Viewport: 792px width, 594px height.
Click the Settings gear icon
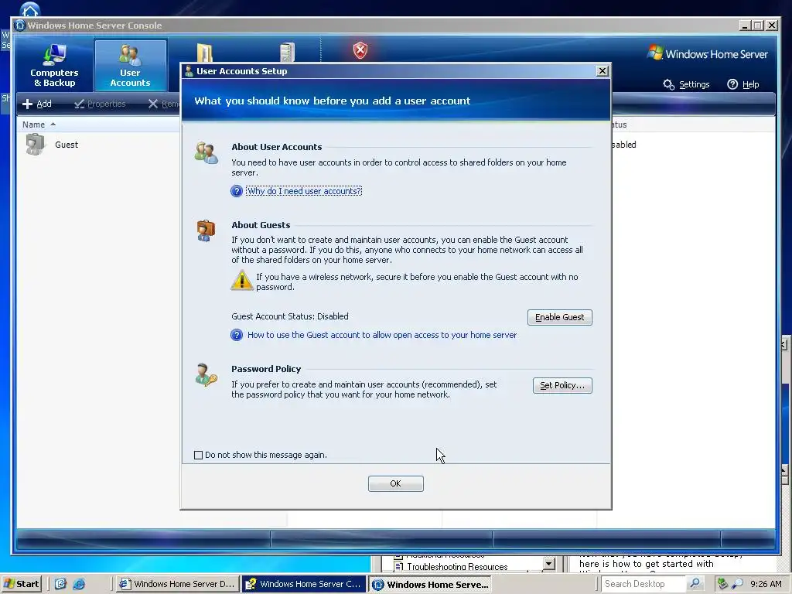click(669, 84)
